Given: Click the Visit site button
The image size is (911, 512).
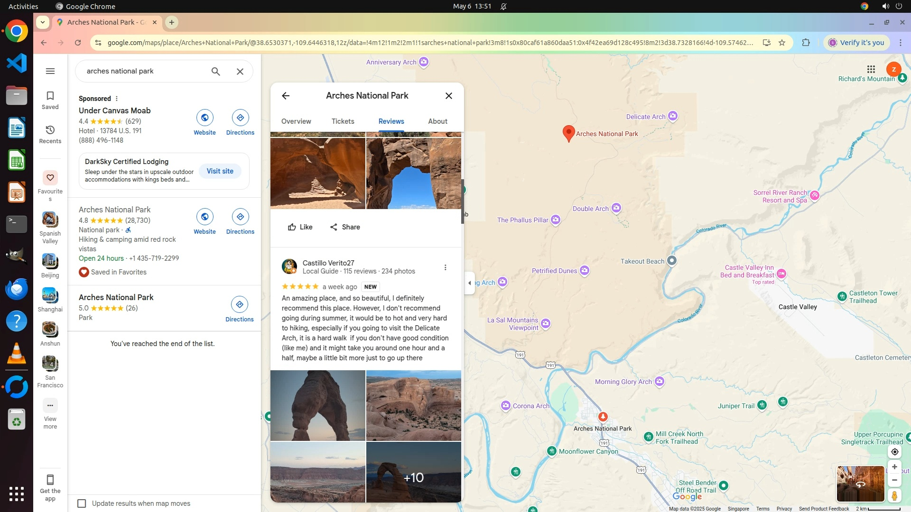Looking at the screenshot, I should tap(220, 171).
